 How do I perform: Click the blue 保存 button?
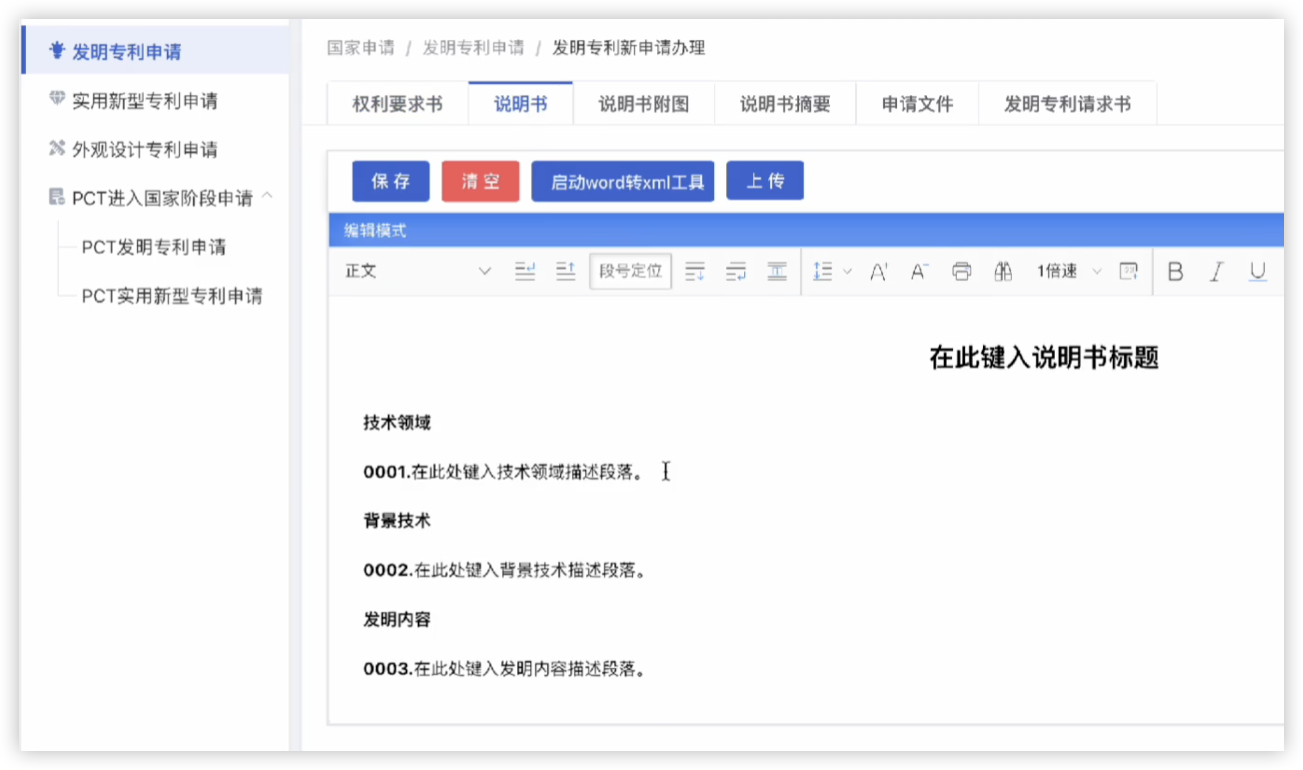(x=390, y=181)
